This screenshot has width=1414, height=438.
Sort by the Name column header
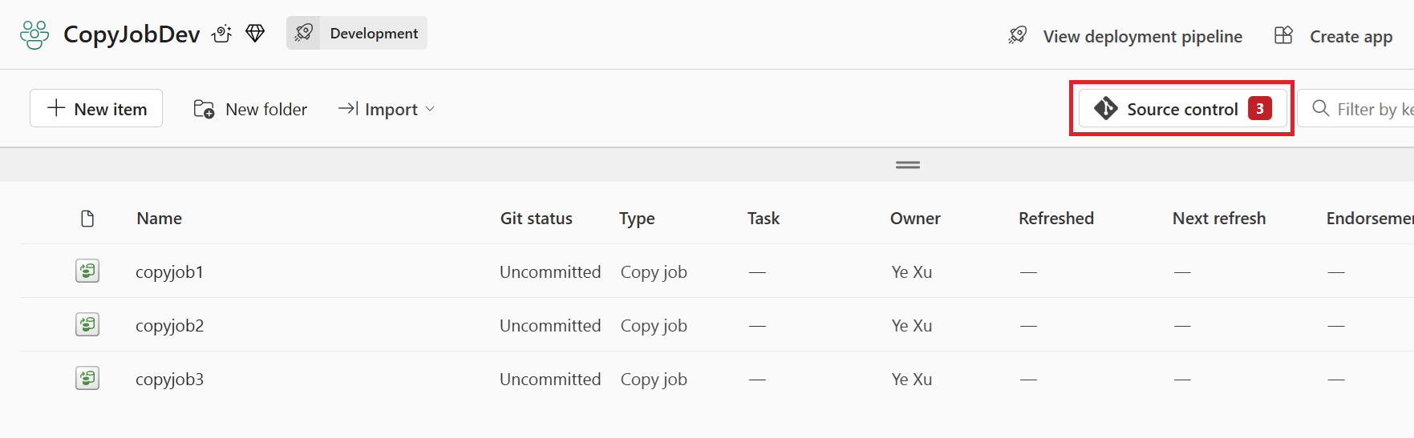click(x=159, y=219)
